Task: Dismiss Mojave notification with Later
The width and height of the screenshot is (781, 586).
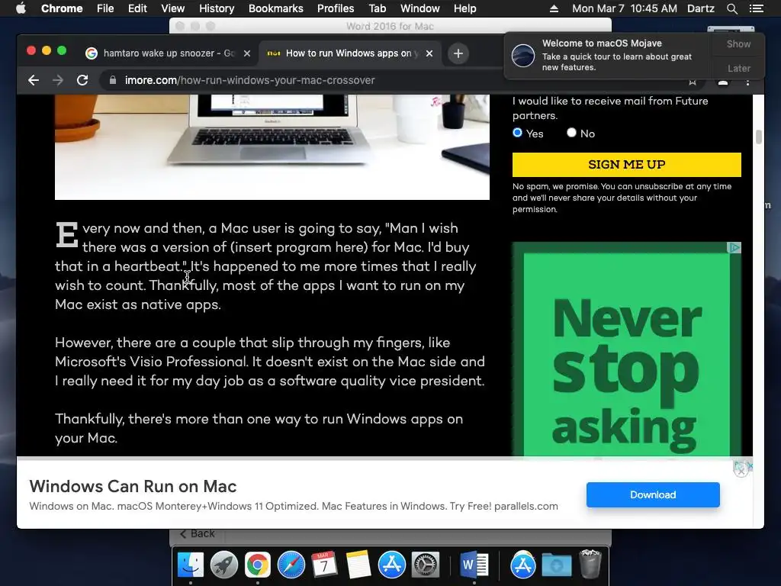Action: click(x=738, y=68)
